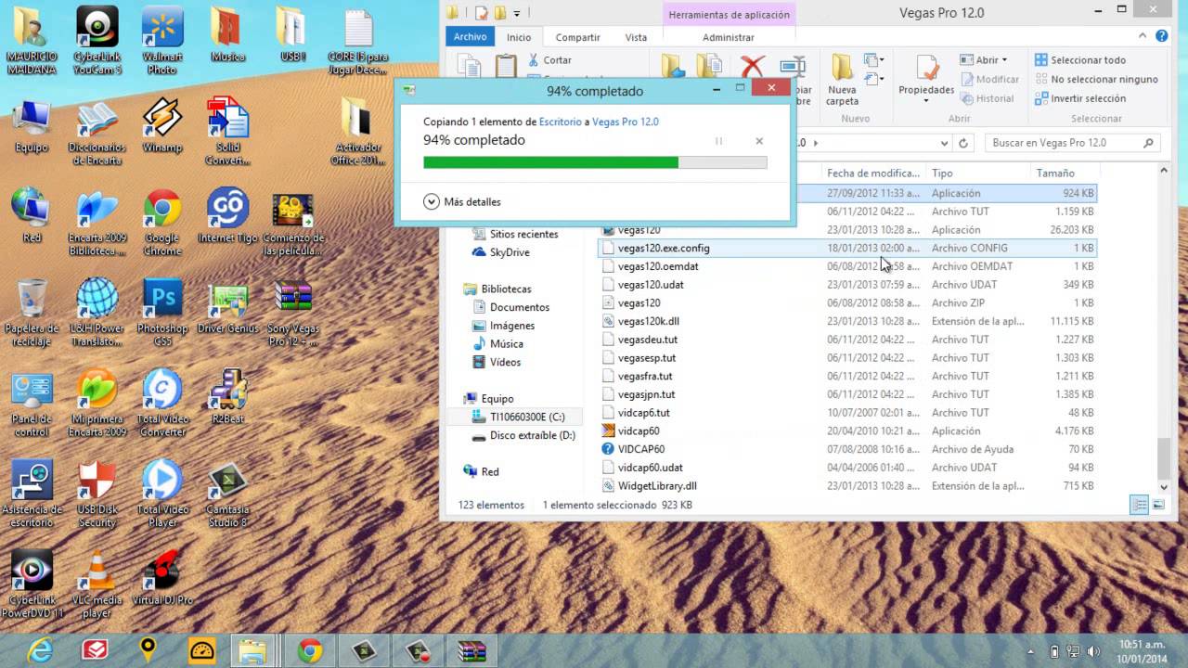This screenshot has height=668, width=1188.
Task: Show hidden system tray icons arrow
Action: tap(1031, 650)
